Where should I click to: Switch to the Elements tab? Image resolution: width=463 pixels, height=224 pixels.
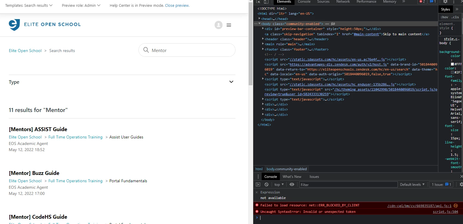point(284,2)
